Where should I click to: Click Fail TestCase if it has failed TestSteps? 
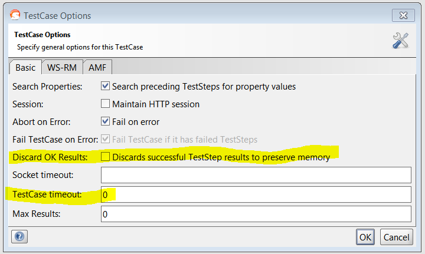106,140
